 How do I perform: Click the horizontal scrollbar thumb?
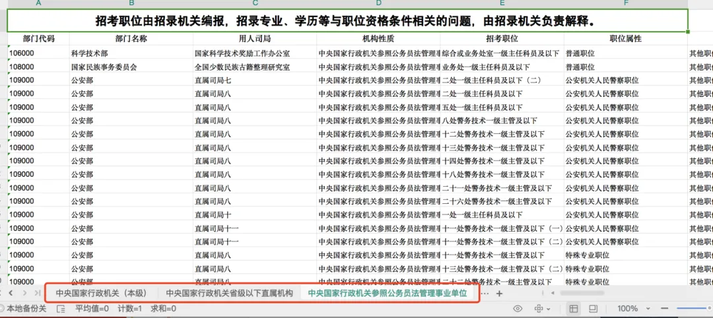[x=582, y=293]
